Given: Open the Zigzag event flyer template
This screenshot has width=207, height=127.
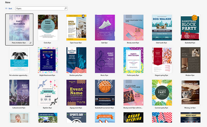Looking at the screenshot, I should tap(76, 92).
